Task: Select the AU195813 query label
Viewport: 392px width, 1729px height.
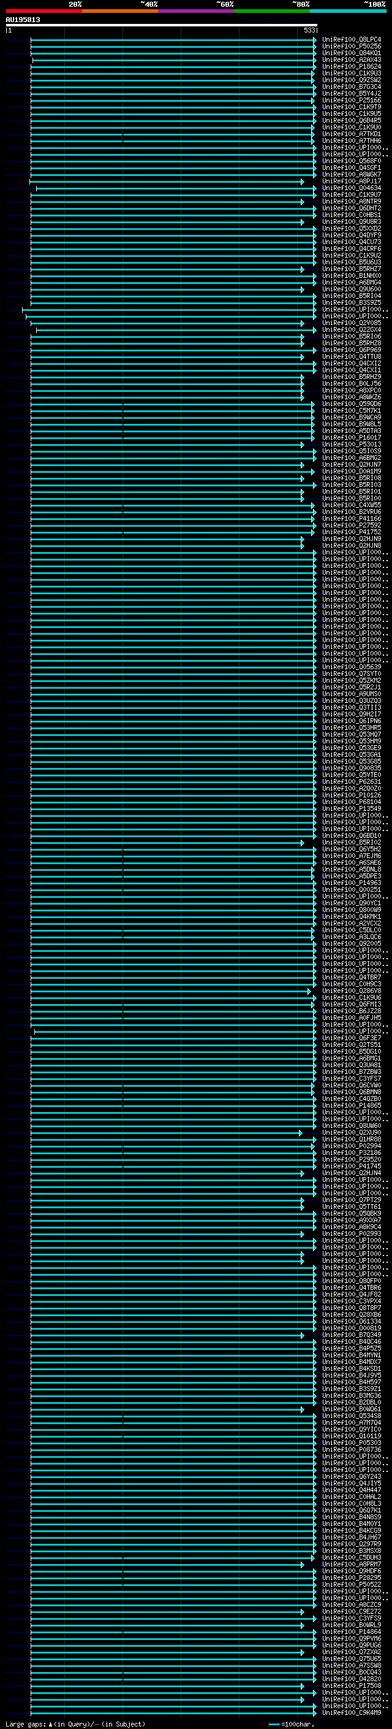Action: click(x=23, y=20)
